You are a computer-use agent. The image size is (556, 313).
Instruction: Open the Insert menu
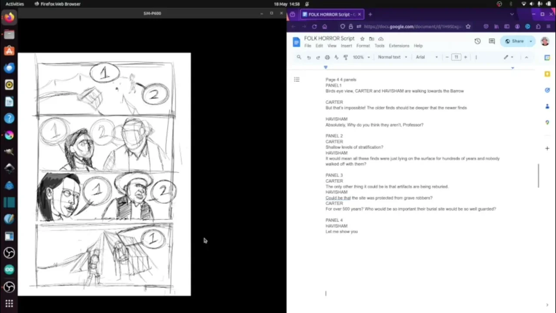pos(346,46)
